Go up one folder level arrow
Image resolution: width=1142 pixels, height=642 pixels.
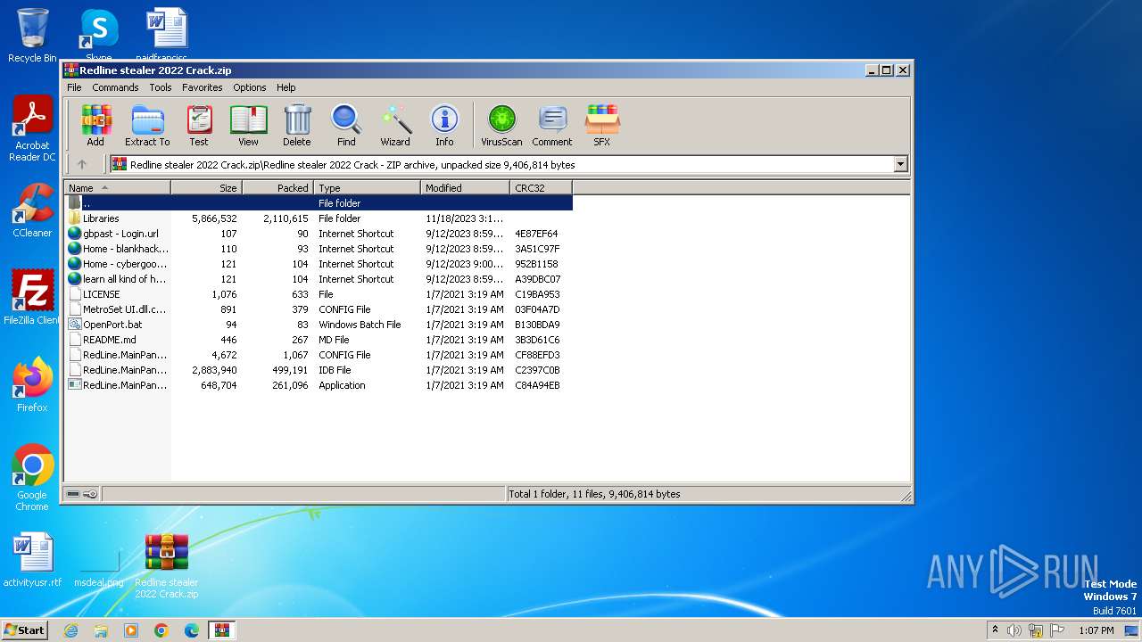(82, 164)
